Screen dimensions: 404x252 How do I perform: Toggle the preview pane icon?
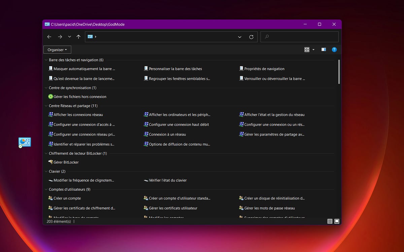pos(324,50)
